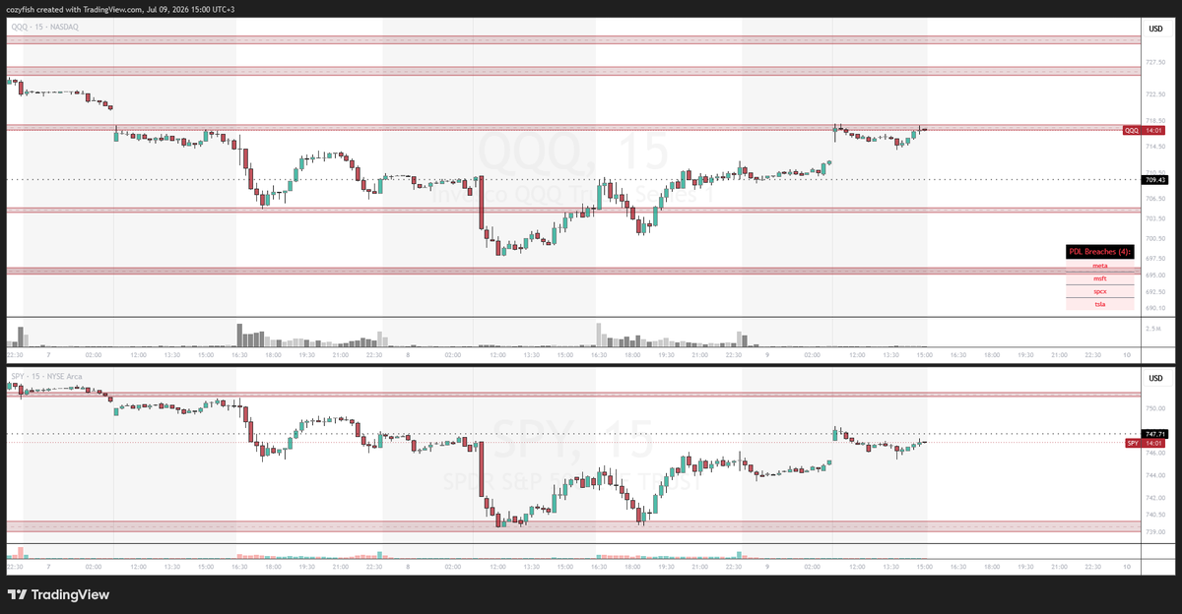This screenshot has height=614, width=1182.
Task: Click the 714.50 price axis value
Action: click(x=1155, y=147)
